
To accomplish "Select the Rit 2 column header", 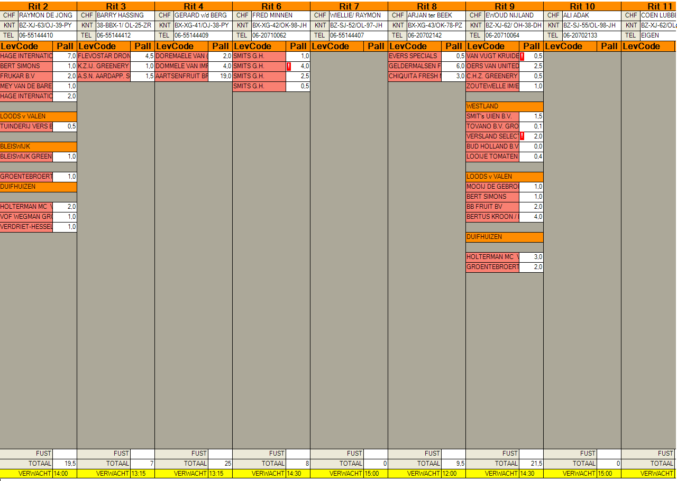I will pos(39,6).
